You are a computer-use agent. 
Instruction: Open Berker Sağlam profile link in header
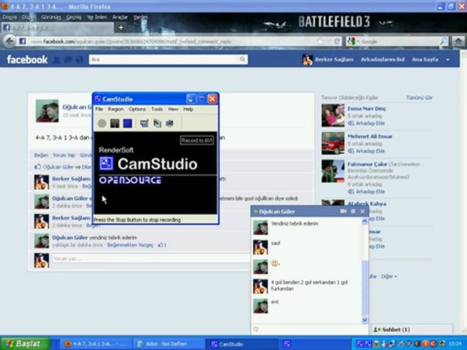pos(334,59)
